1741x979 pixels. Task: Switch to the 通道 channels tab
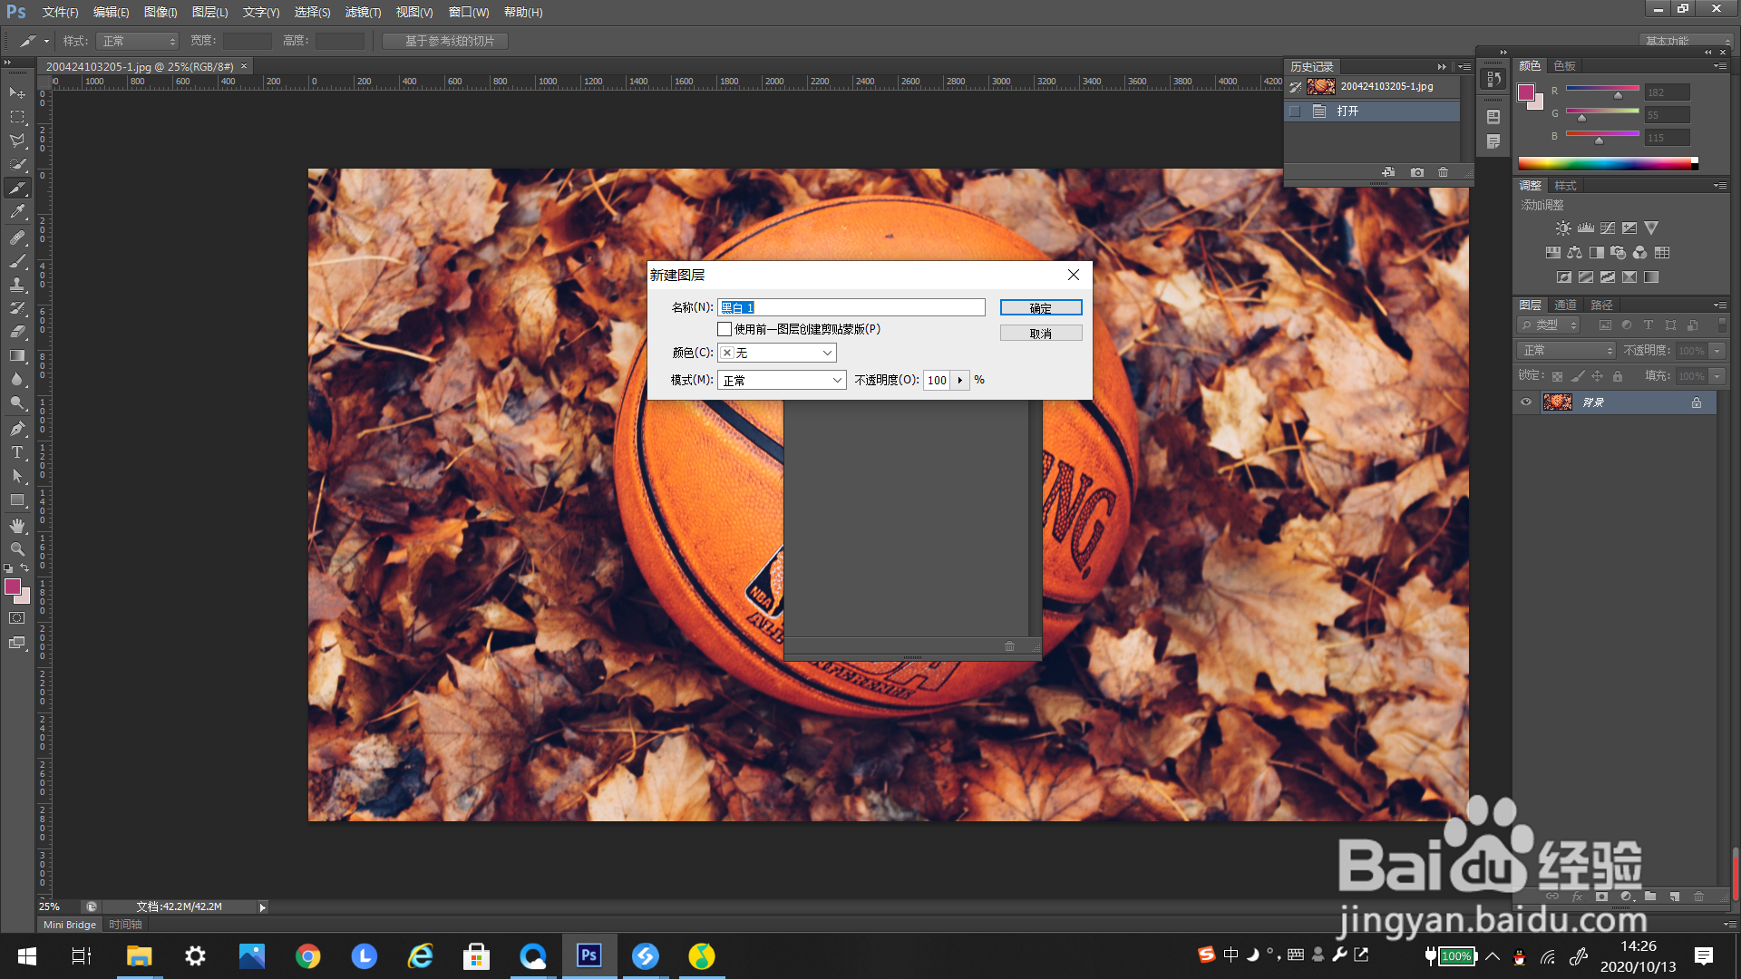click(1565, 305)
